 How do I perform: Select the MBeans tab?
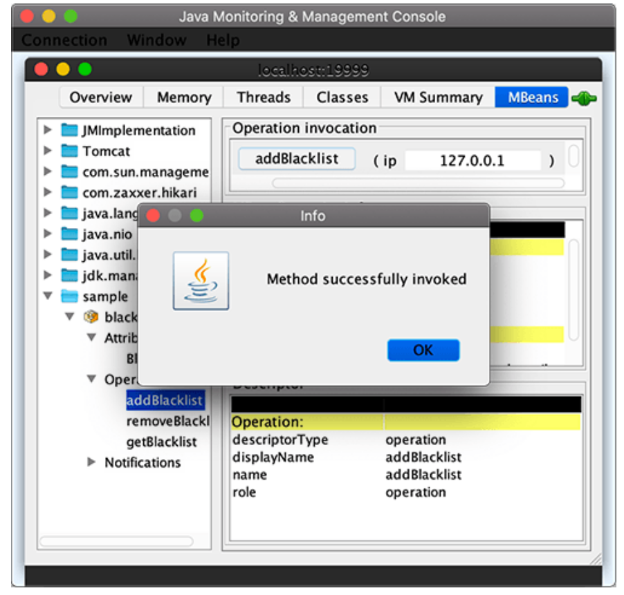click(x=533, y=97)
